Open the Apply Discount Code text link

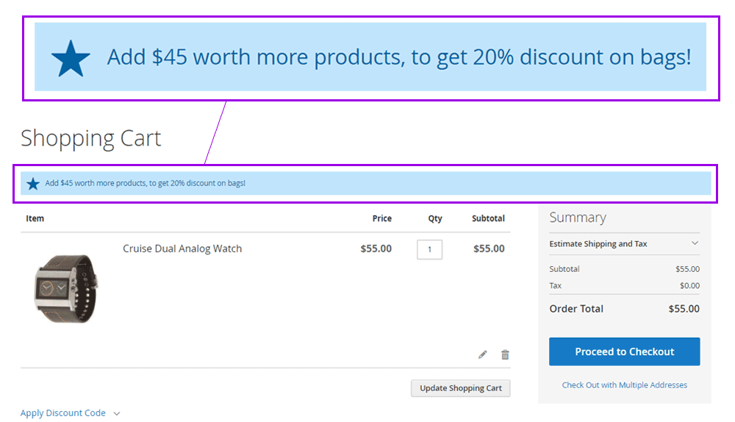click(x=63, y=413)
